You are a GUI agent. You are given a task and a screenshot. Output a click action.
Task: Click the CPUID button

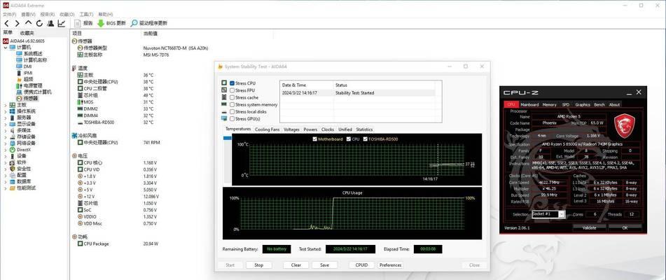click(x=361, y=265)
